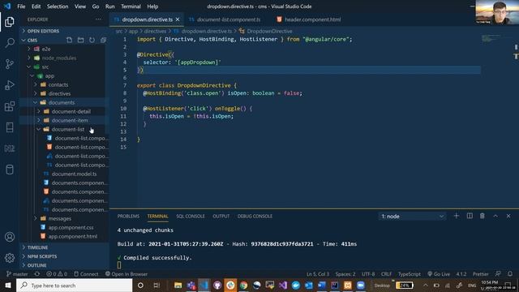Click the master branch indicator in status bar
The width and height of the screenshot is (519, 292).
click(17, 274)
